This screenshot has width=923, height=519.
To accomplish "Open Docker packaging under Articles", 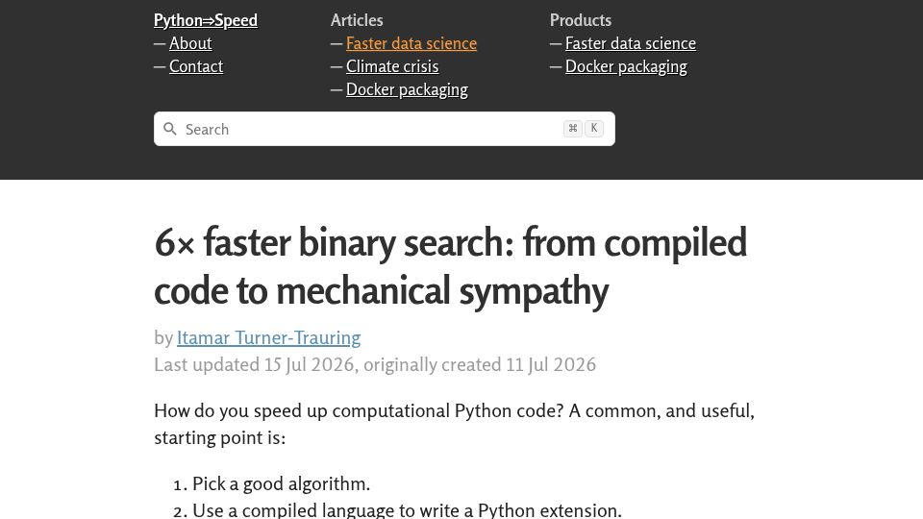I will 407,89.
